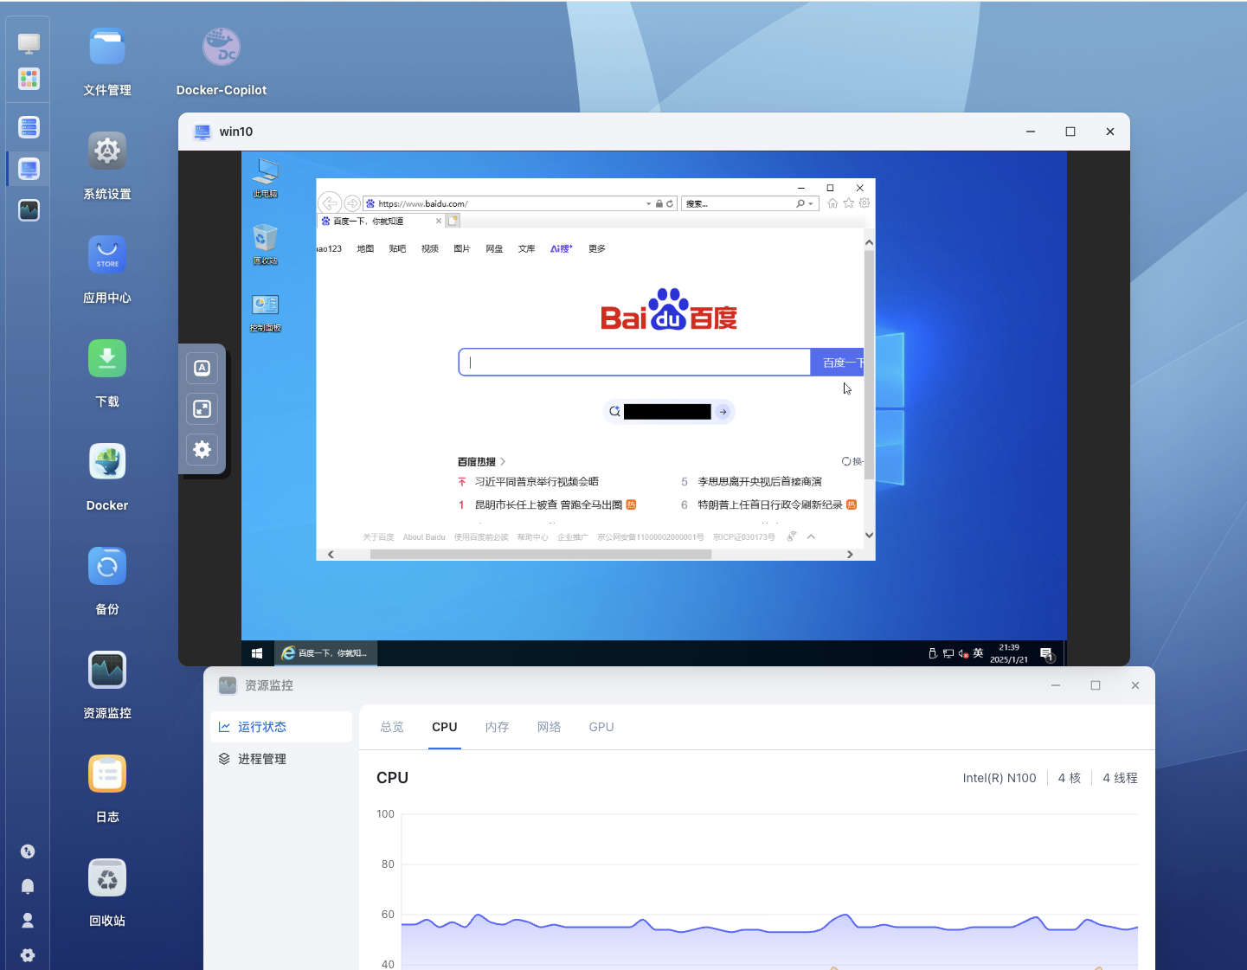Click the 控制面板 control panel icon

point(265,312)
